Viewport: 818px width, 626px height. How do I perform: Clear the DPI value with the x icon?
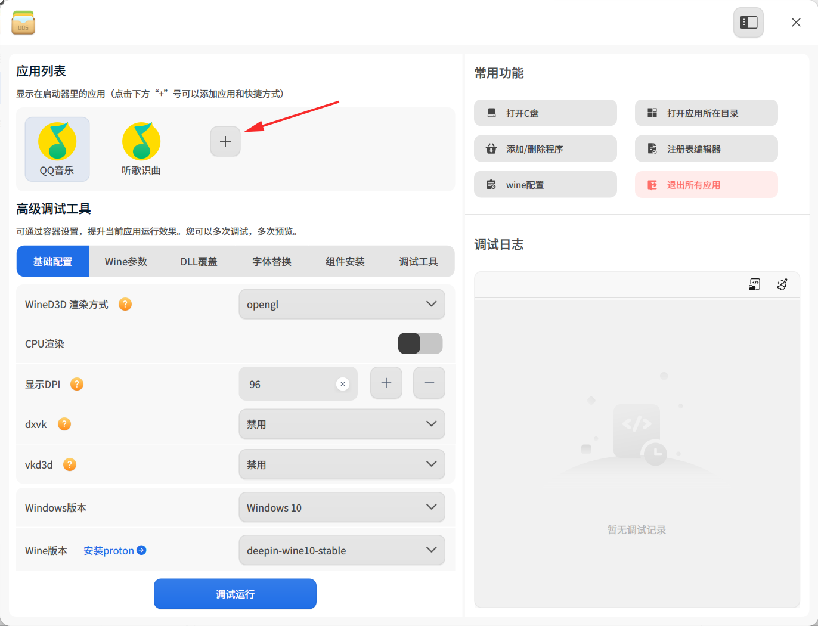pyautogui.click(x=343, y=384)
